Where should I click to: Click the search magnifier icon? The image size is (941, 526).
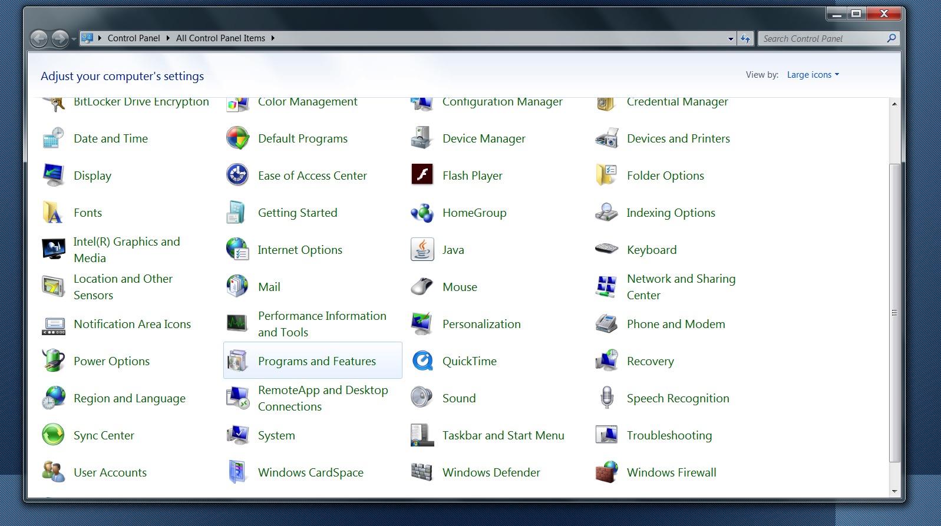(892, 38)
